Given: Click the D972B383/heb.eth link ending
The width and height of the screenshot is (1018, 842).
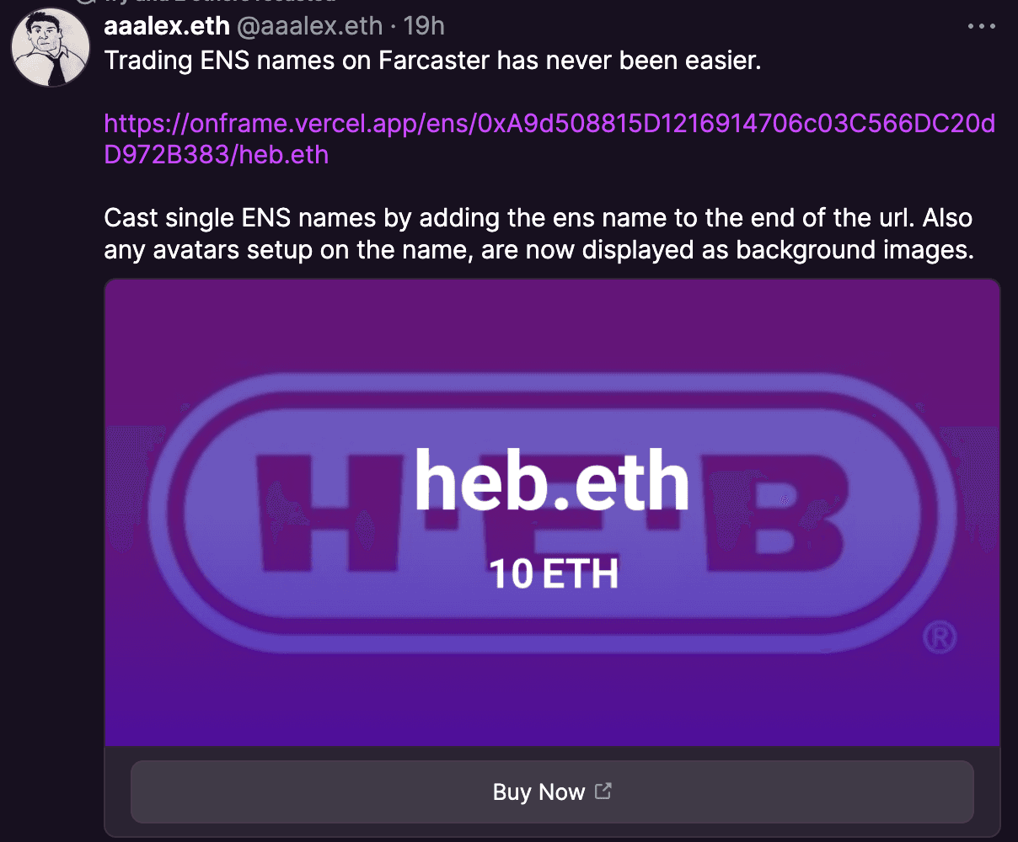Looking at the screenshot, I should click(x=217, y=155).
